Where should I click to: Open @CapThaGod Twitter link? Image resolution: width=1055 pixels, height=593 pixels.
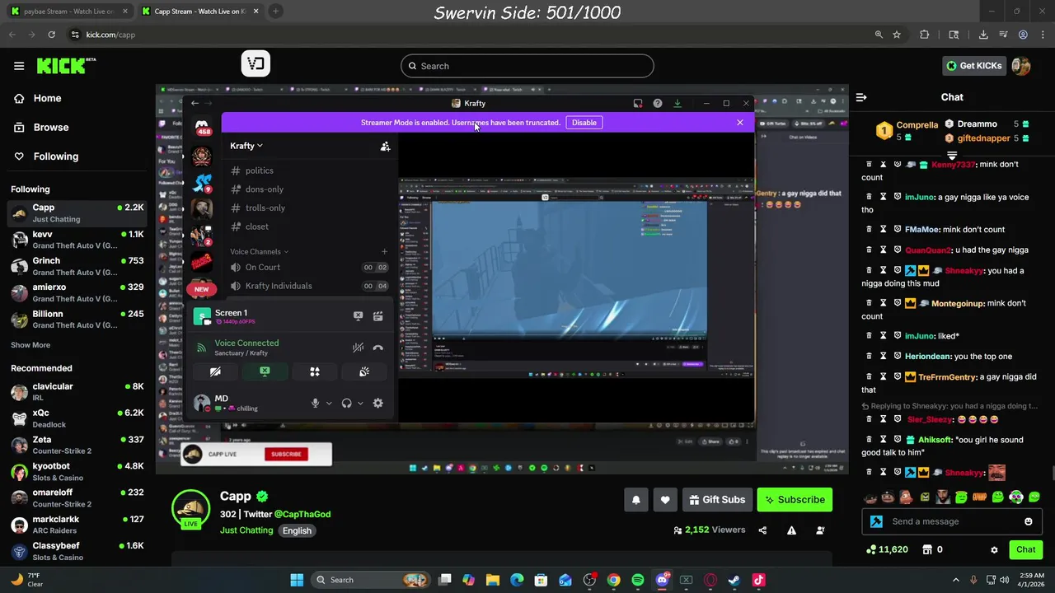coord(302,514)
